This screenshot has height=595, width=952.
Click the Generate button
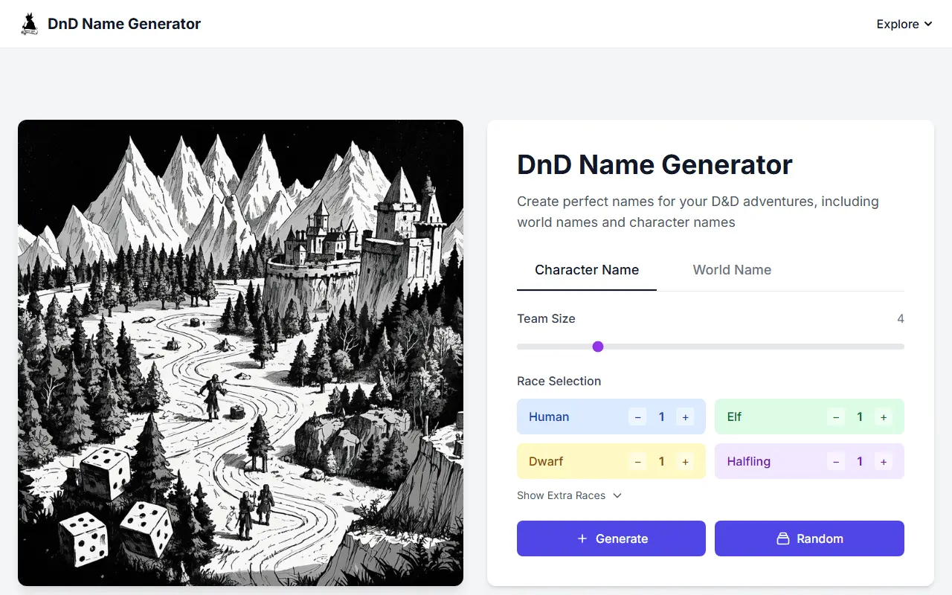pos(611,538)
